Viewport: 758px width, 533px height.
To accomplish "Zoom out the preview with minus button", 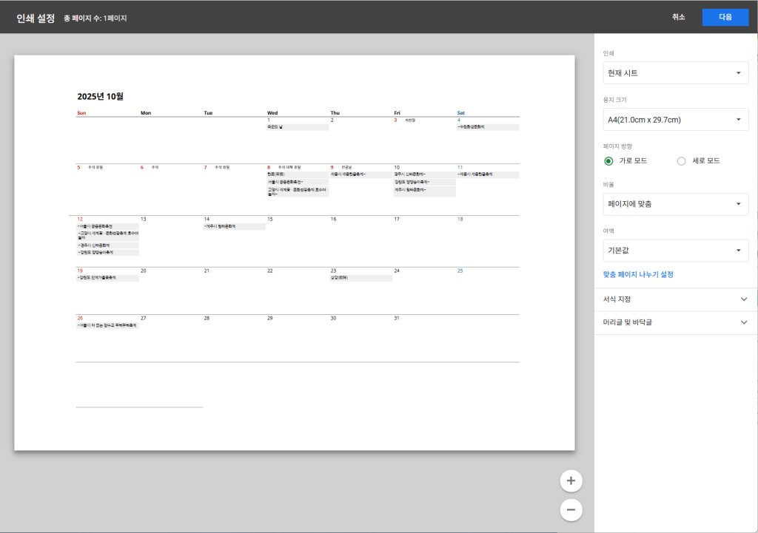I will (x=571, y=509).
